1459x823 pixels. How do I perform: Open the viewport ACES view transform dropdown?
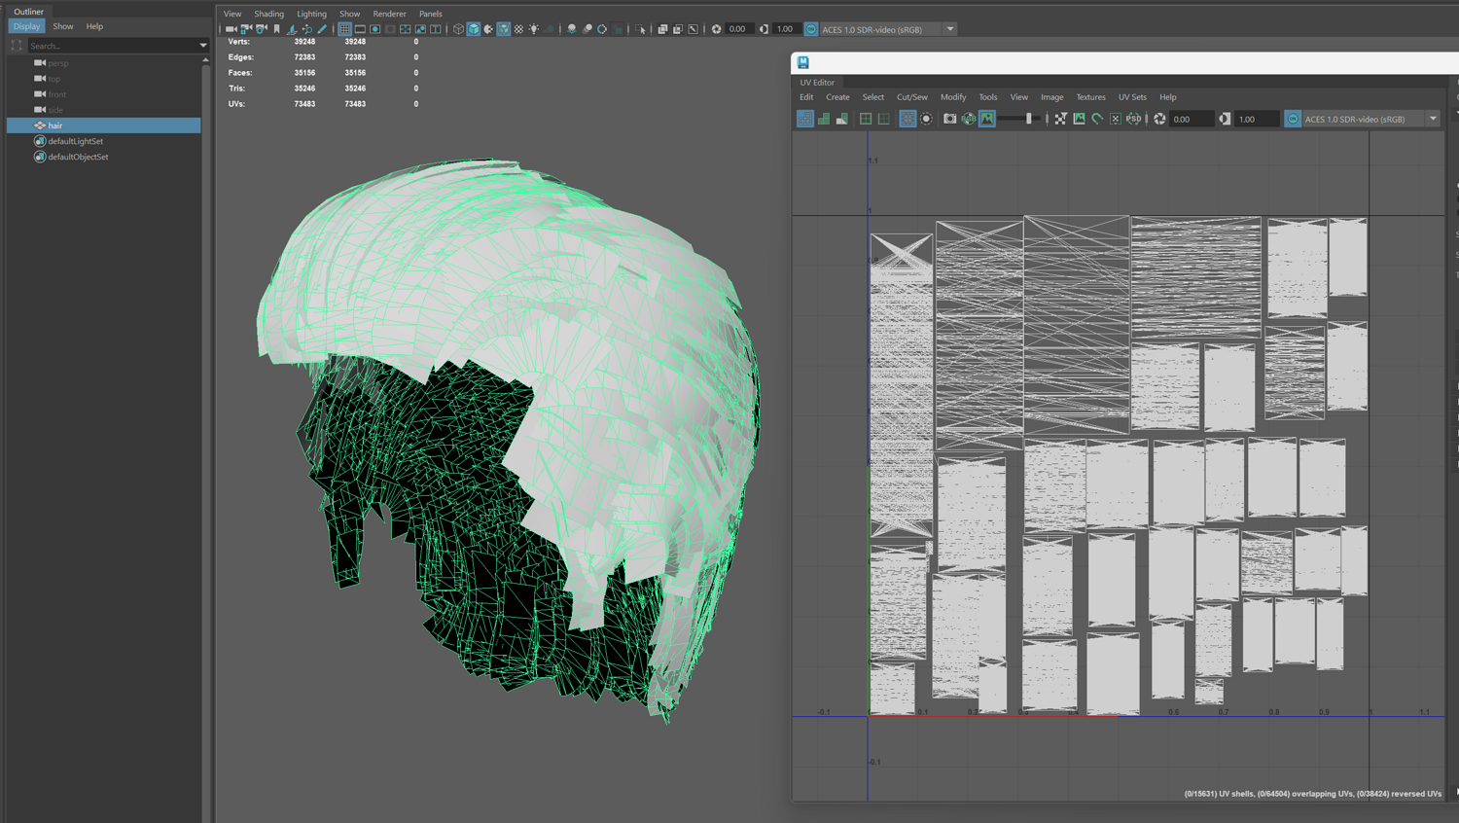[950, 29]
